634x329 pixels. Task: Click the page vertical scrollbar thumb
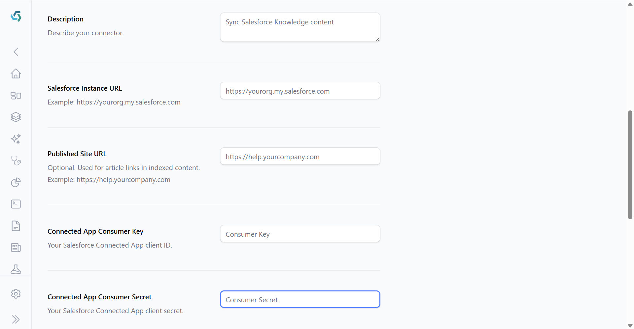pos(630,165)
